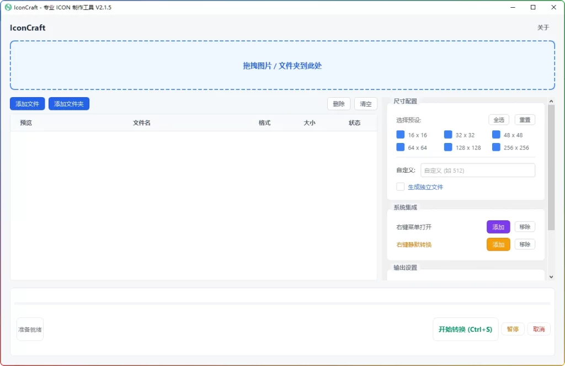Click the 添加文件 button

click(x=26, y=103)
